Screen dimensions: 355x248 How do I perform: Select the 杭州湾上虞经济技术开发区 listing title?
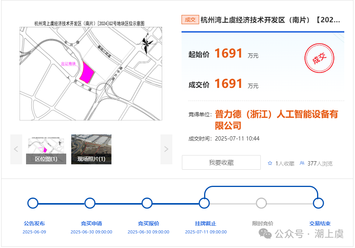tap(270, 20)
